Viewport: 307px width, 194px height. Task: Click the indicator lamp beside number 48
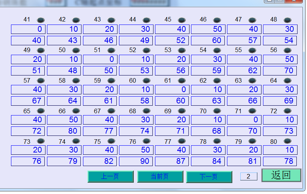tap(288, 20)
